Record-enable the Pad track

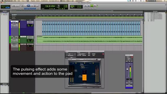(x=12, y=38)
